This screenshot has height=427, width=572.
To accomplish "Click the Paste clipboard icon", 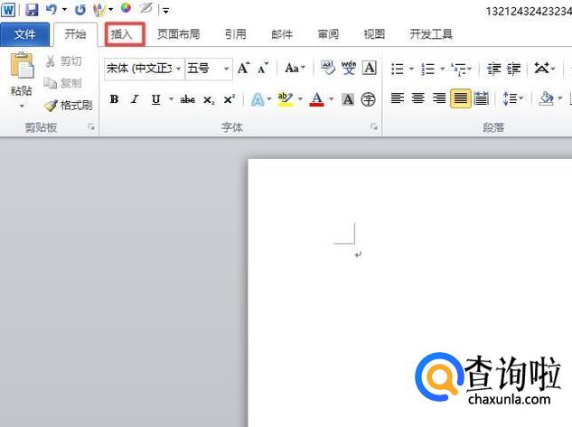I will pos(22,66).
